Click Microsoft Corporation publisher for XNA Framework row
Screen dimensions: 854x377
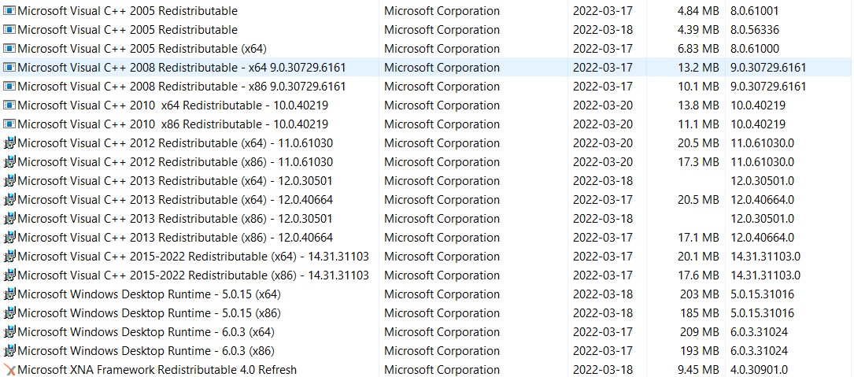pos(442,370)
